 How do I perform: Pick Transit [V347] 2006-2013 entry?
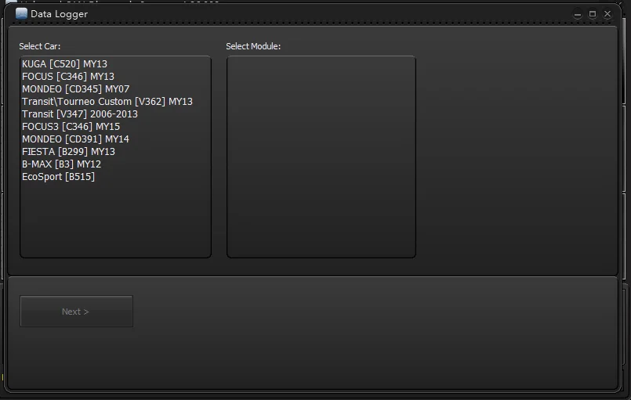[80, 114]
